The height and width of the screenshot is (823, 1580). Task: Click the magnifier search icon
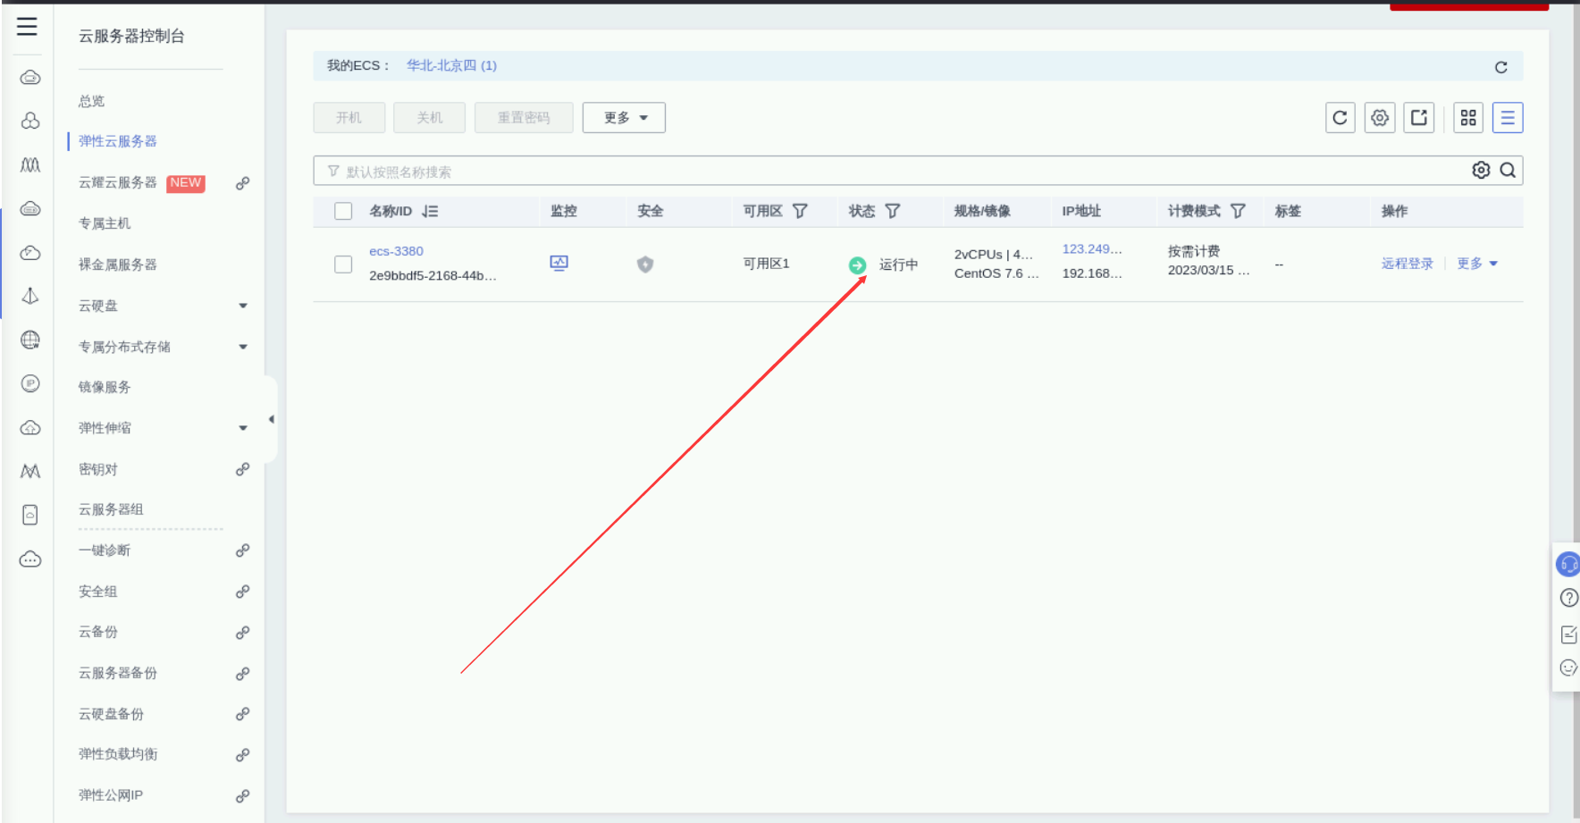tap(1508, 171)
